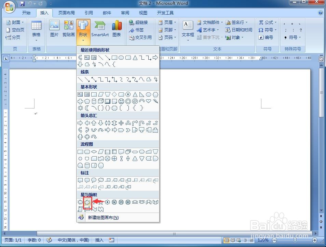Select the 8-point star shape

click(x=107, y=202)
